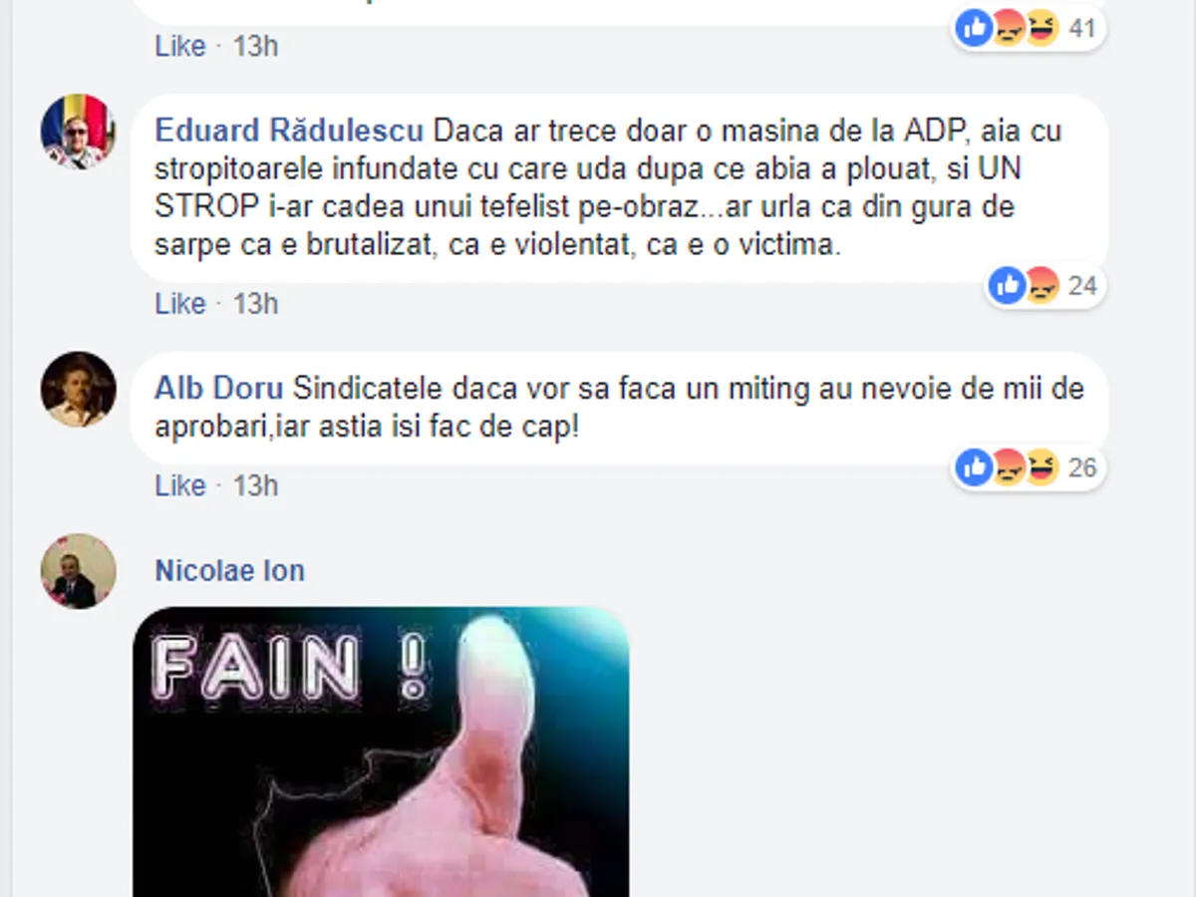
Task: View the 13h timestamp on Eduard Rădulescu's comment
Action: [255, 304]
